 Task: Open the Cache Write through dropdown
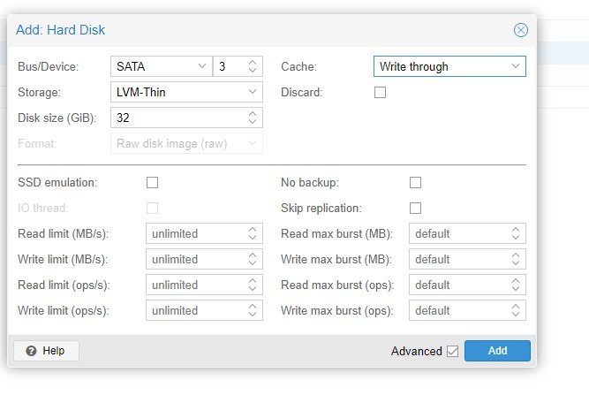point(449,66)
